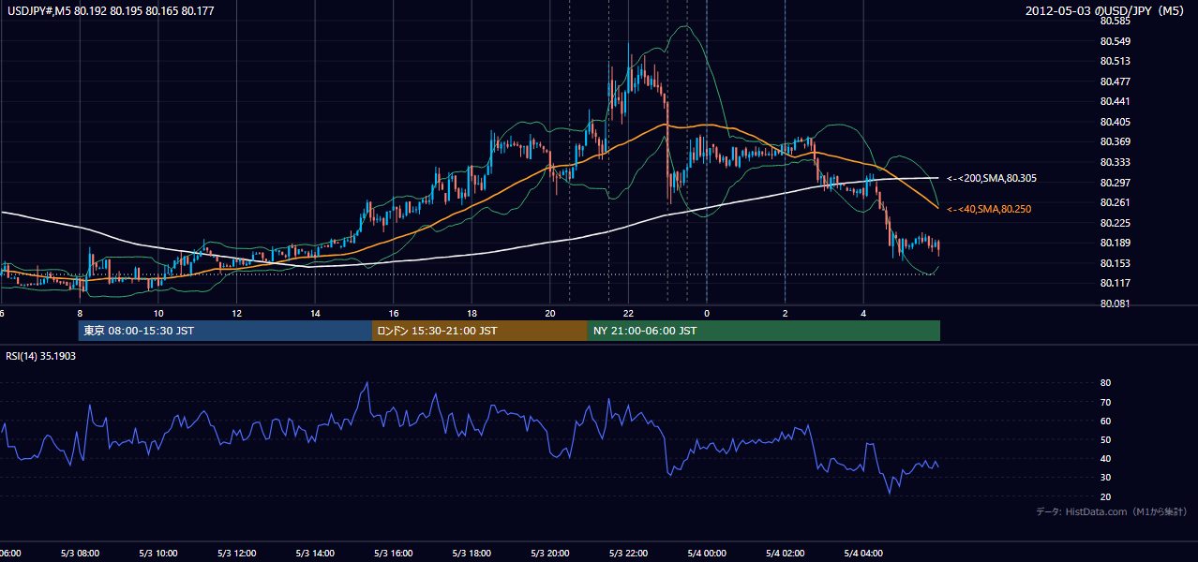Click price axis value 80.369
Viewport: 1198px width, 562px height.
click(x=1114, y=141)
